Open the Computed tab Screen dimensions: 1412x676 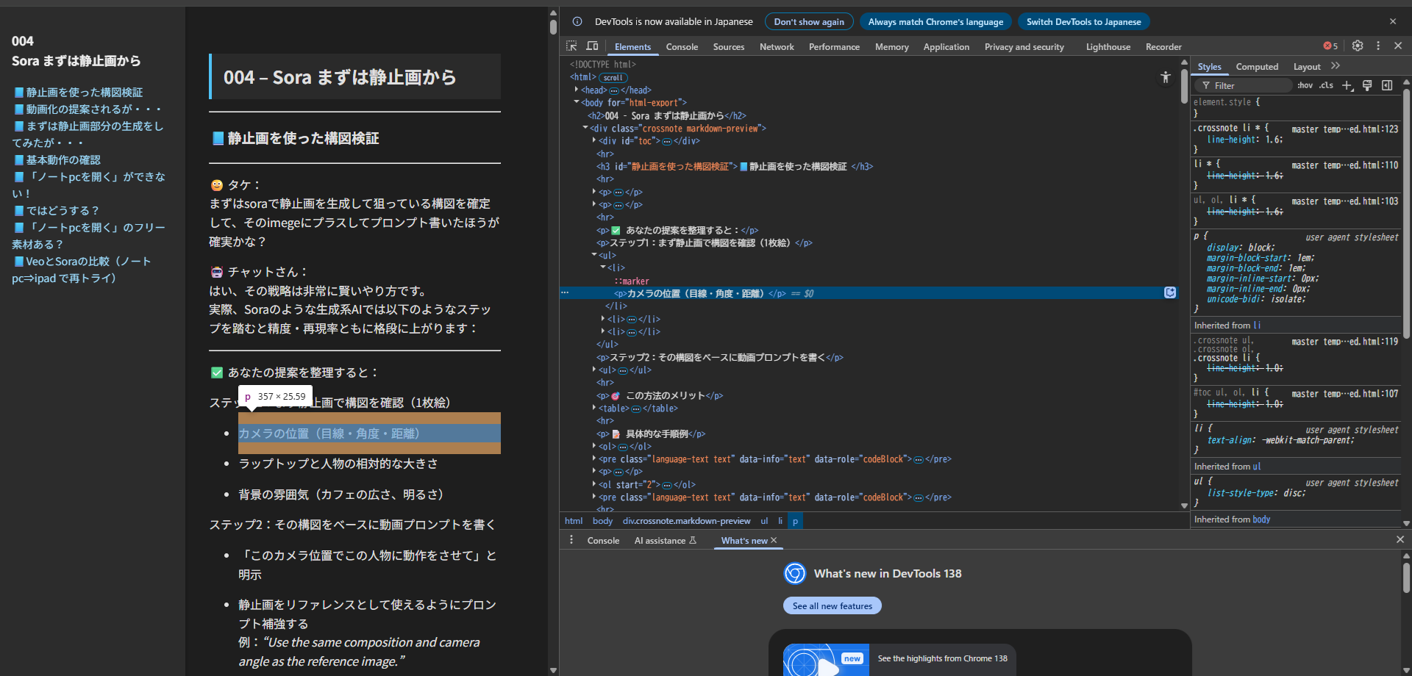click(1256, 67)
